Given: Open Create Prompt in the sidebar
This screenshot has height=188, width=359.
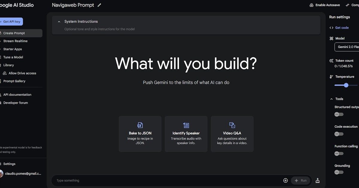Looking at the screenshot, I should click(x=21, y=33).
